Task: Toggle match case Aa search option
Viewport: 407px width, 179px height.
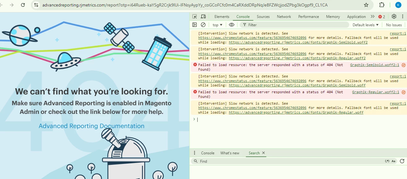Action: click(x=394, y=161)
